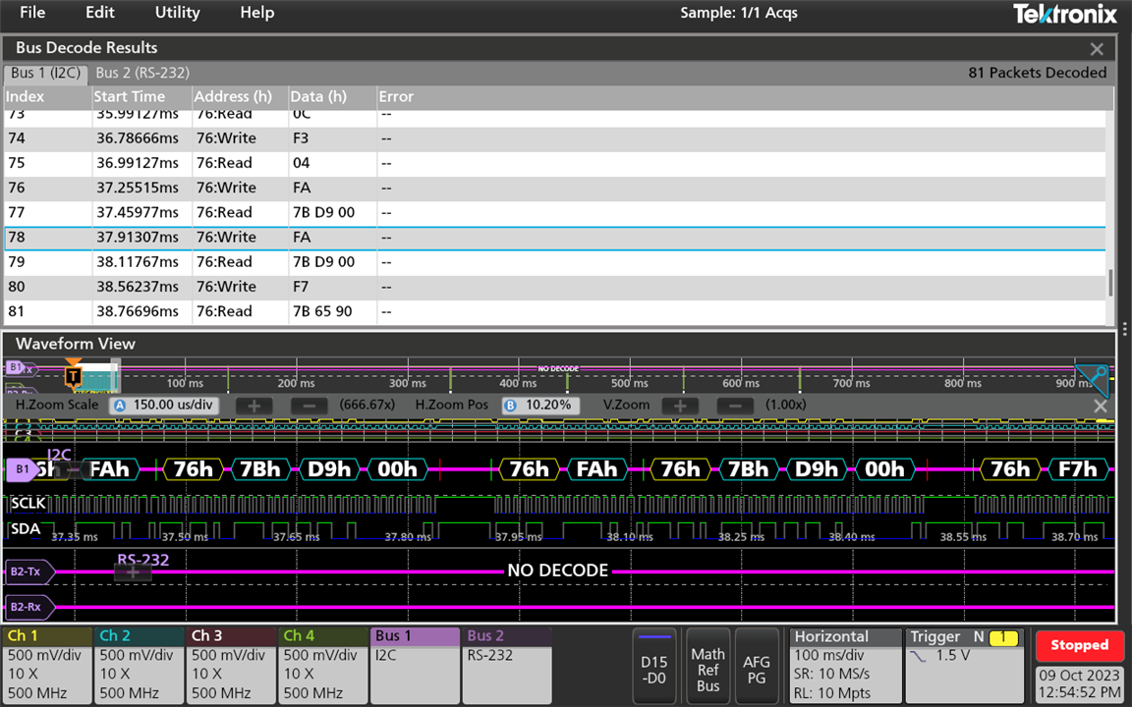This screenshot has height=707, width=1132.
Task: Increase vertical zoom with V.Zoom plus
Action: pos(680,406)
